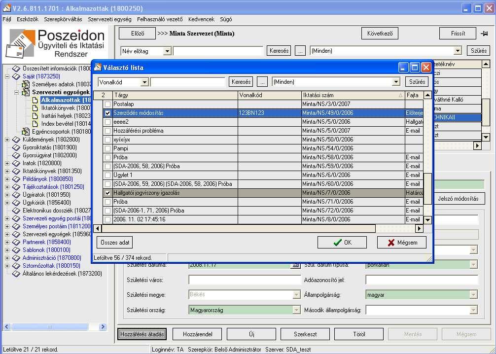Open the Eszközök menu
The height and width of the screenshot is (354, 496).
pyautogui.click(x=28, y=19)
